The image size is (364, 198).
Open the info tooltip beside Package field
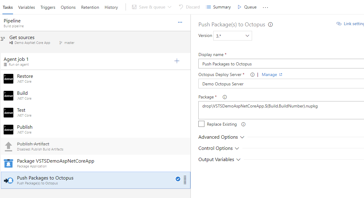(224, 97)
